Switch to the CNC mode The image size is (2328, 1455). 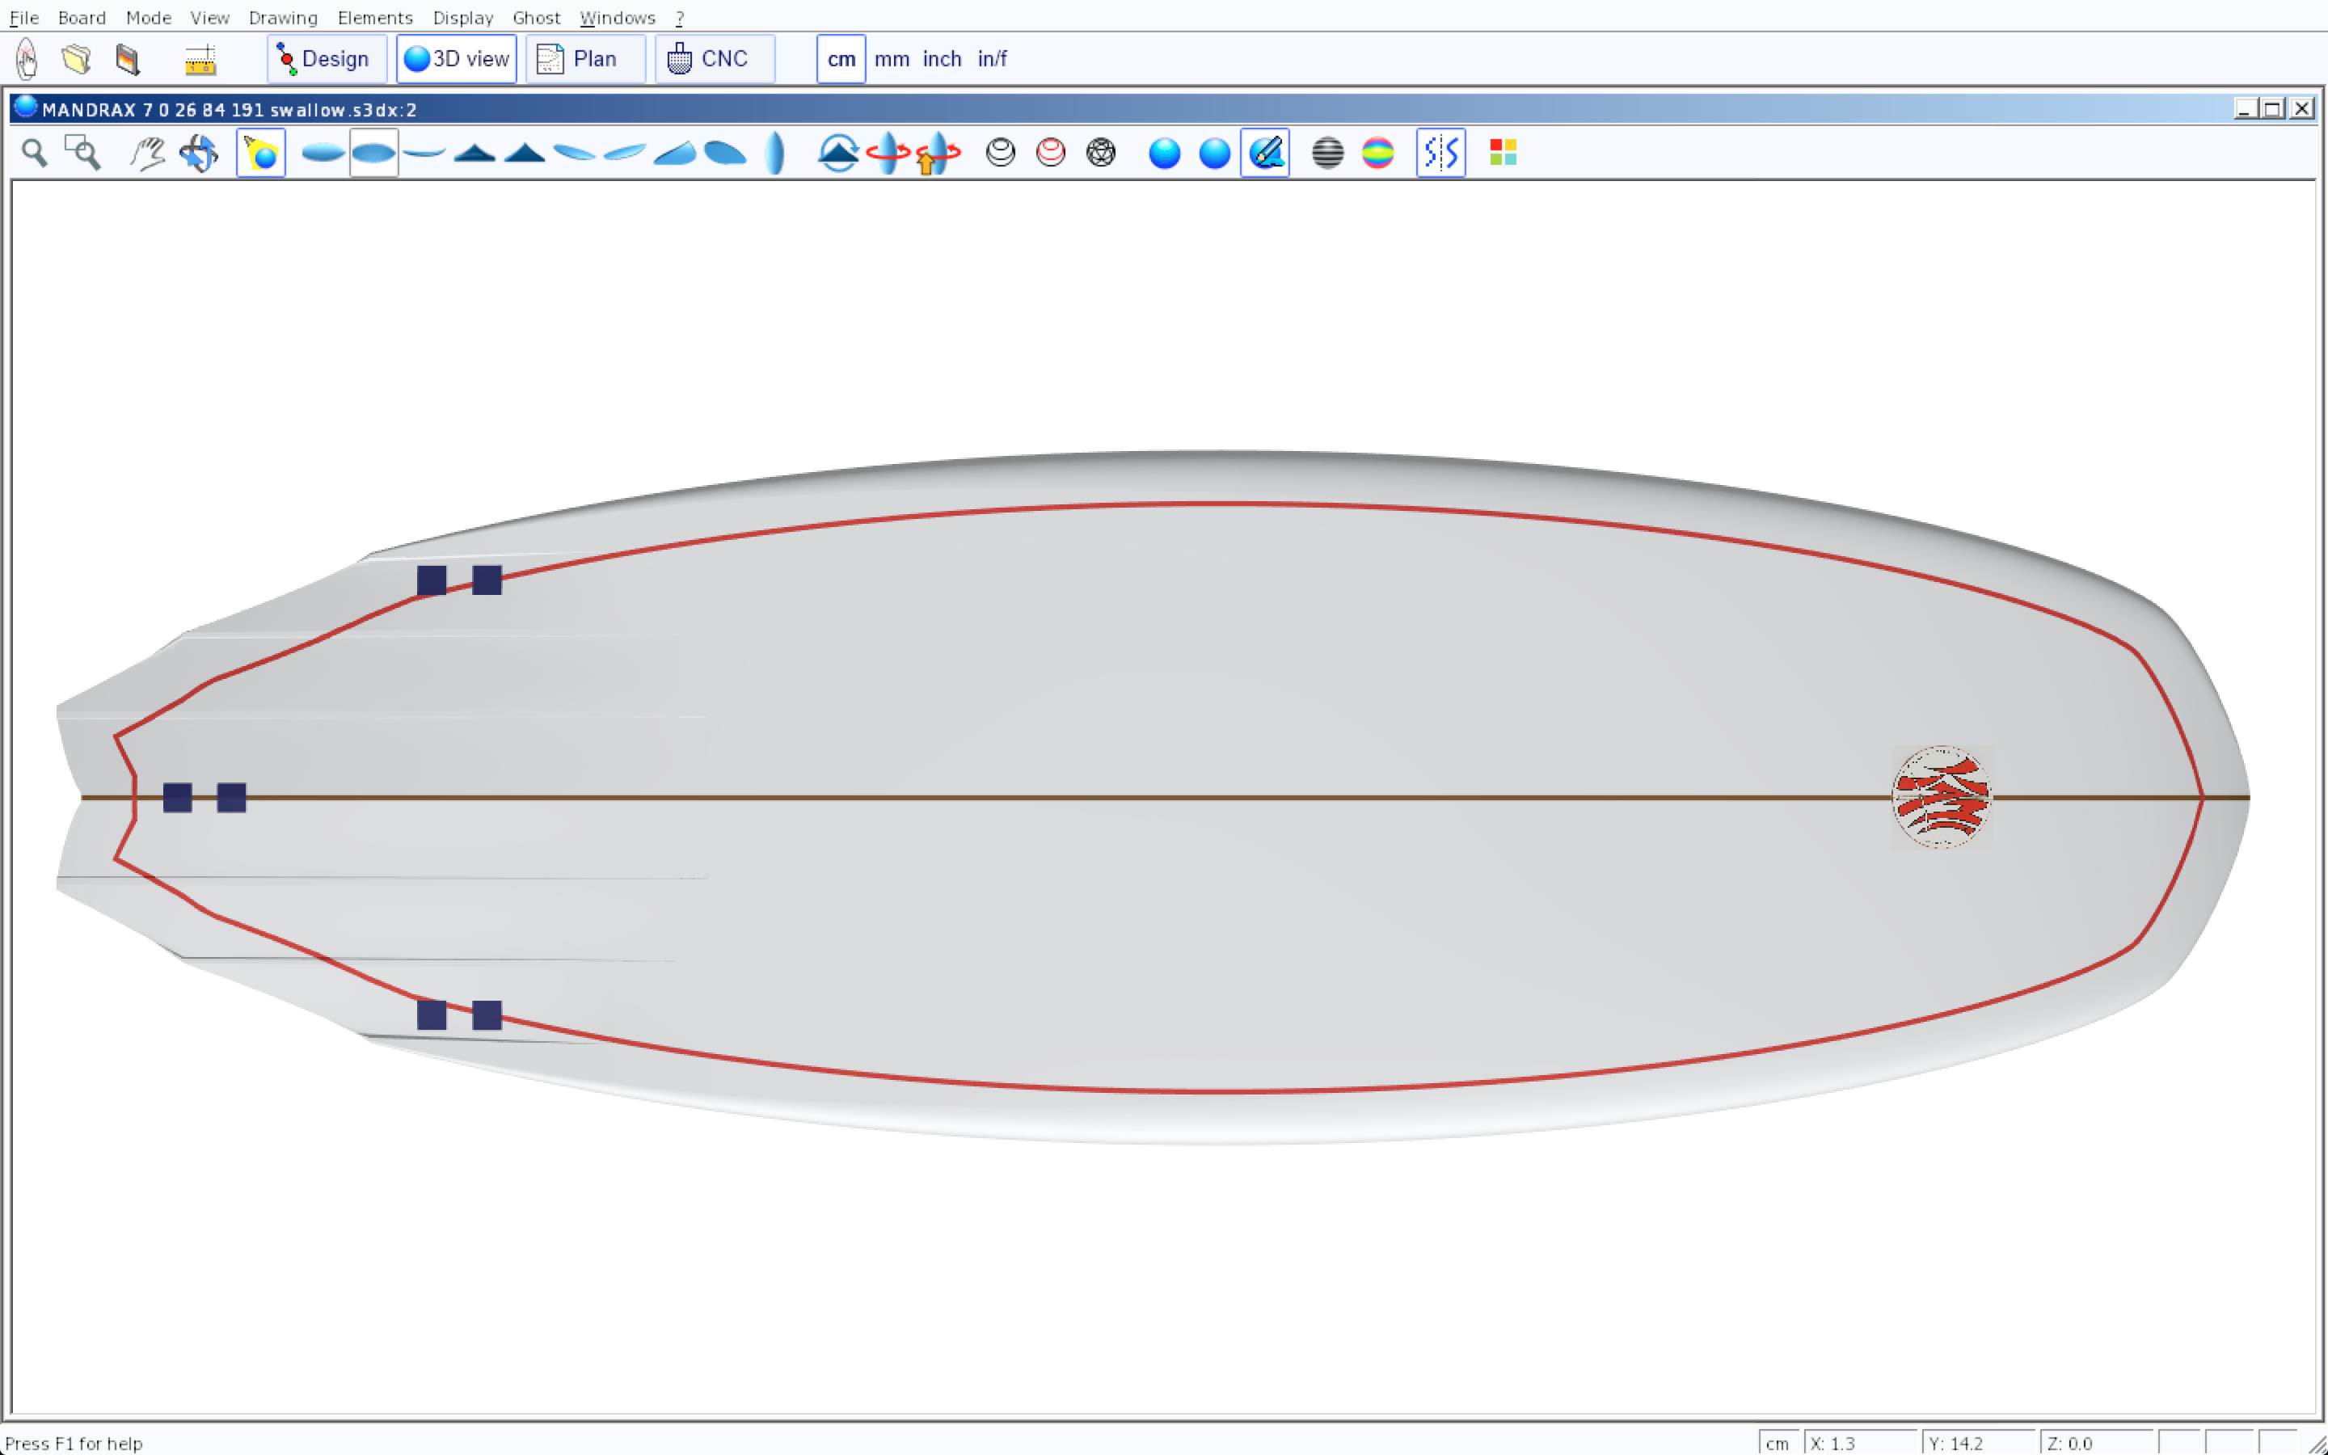point(714,59)
